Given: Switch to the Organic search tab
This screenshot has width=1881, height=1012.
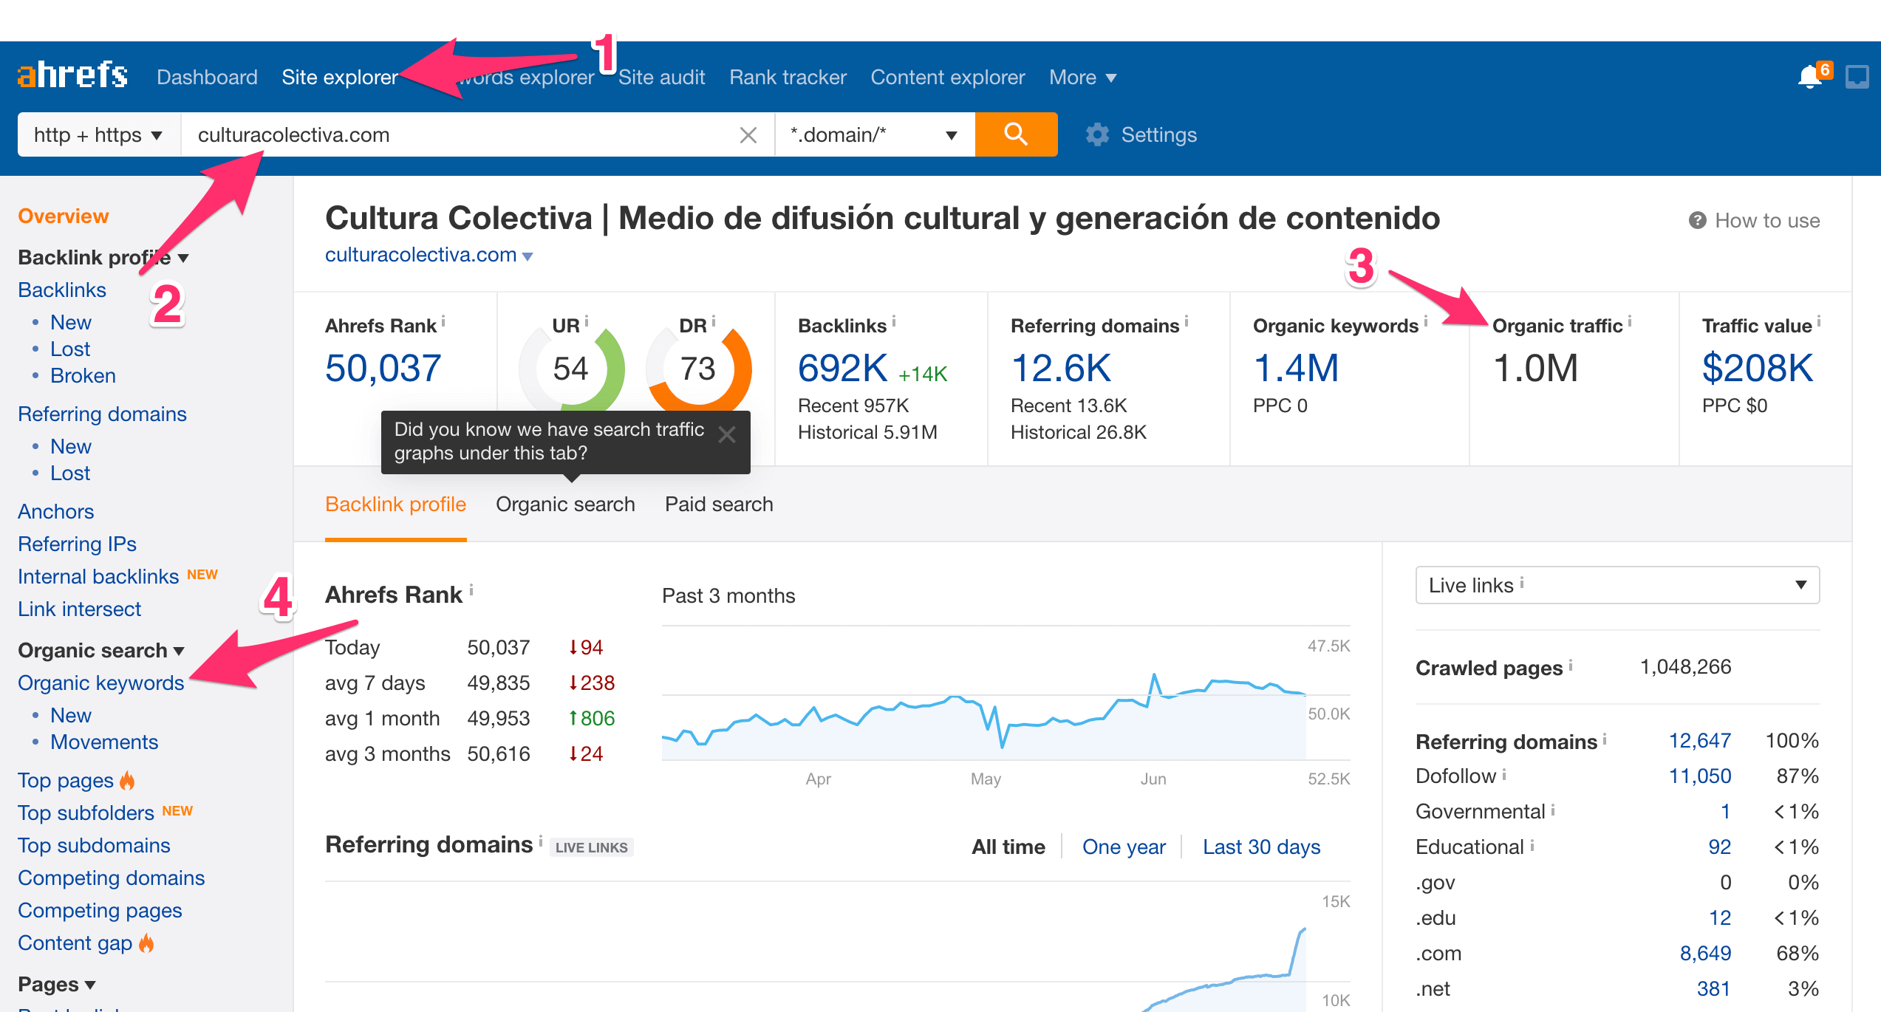Looking at the screenshot, I should click(565, 504).
